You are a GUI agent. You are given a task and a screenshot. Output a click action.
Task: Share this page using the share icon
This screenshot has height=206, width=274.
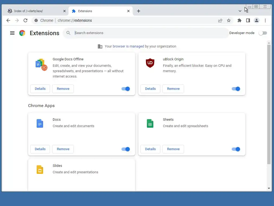220,20
